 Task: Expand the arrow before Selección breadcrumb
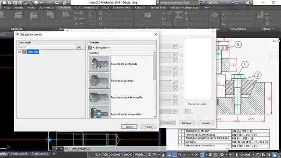(94, 48)
